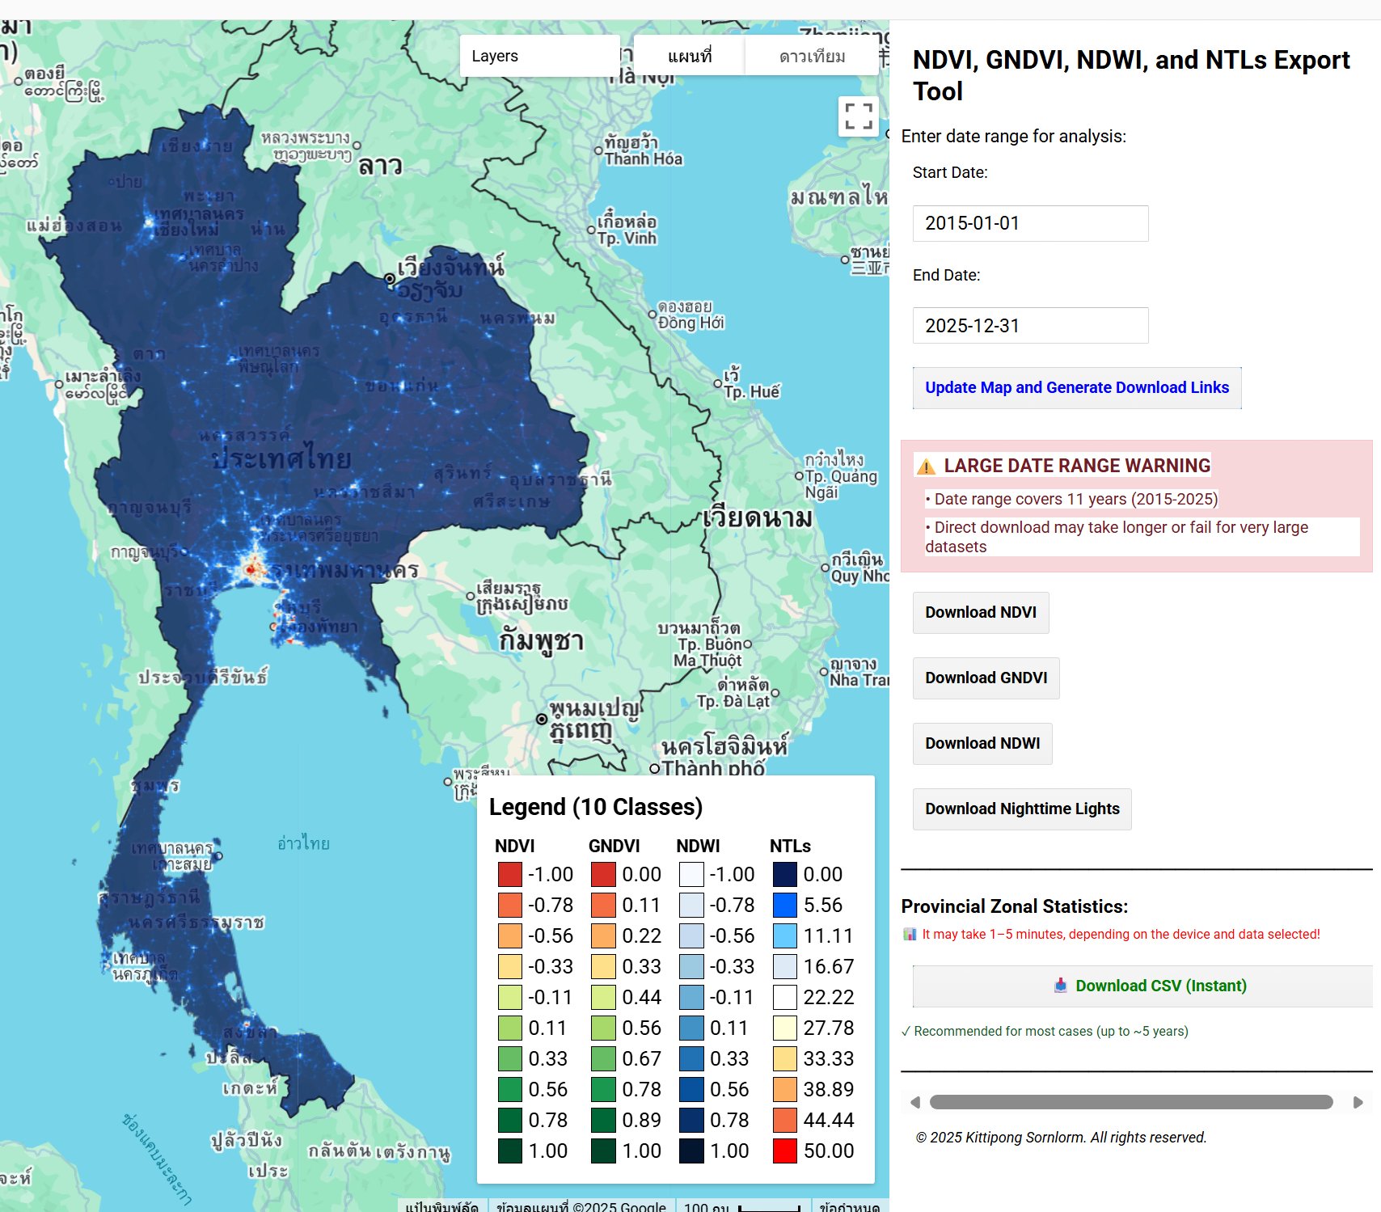1381x1212 pixels.
Task: Open the Layers panel on the map
Action: [x=539, y=56]
